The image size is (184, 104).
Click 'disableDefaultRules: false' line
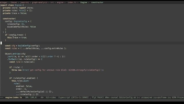click(x=22, y=27)
